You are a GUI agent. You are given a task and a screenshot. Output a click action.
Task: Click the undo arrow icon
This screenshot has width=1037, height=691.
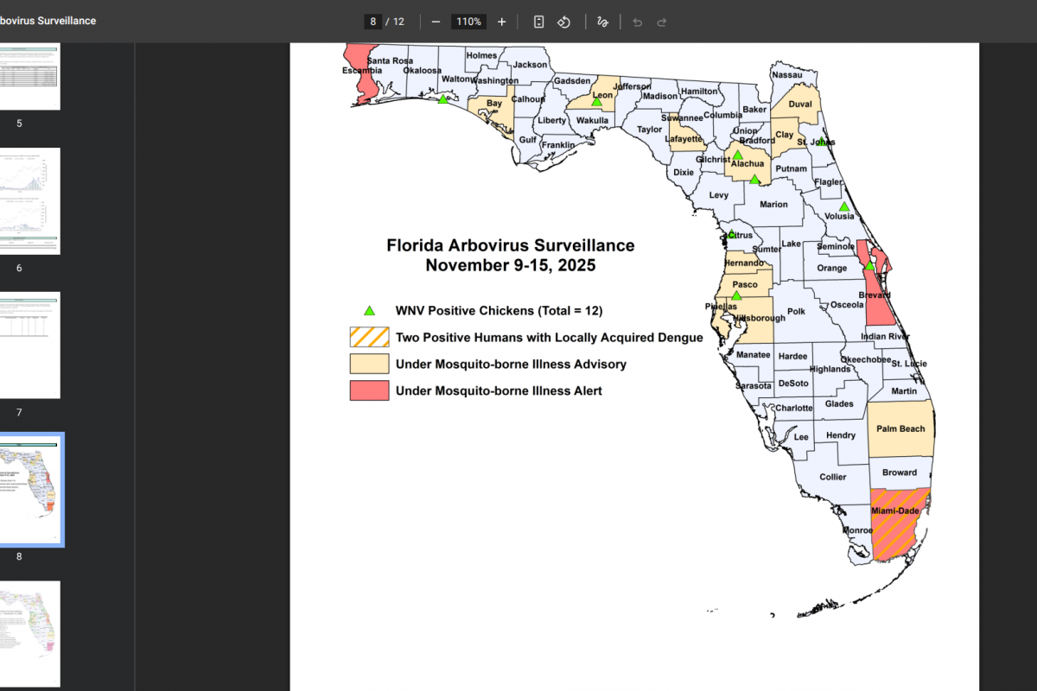pos(637,22)
